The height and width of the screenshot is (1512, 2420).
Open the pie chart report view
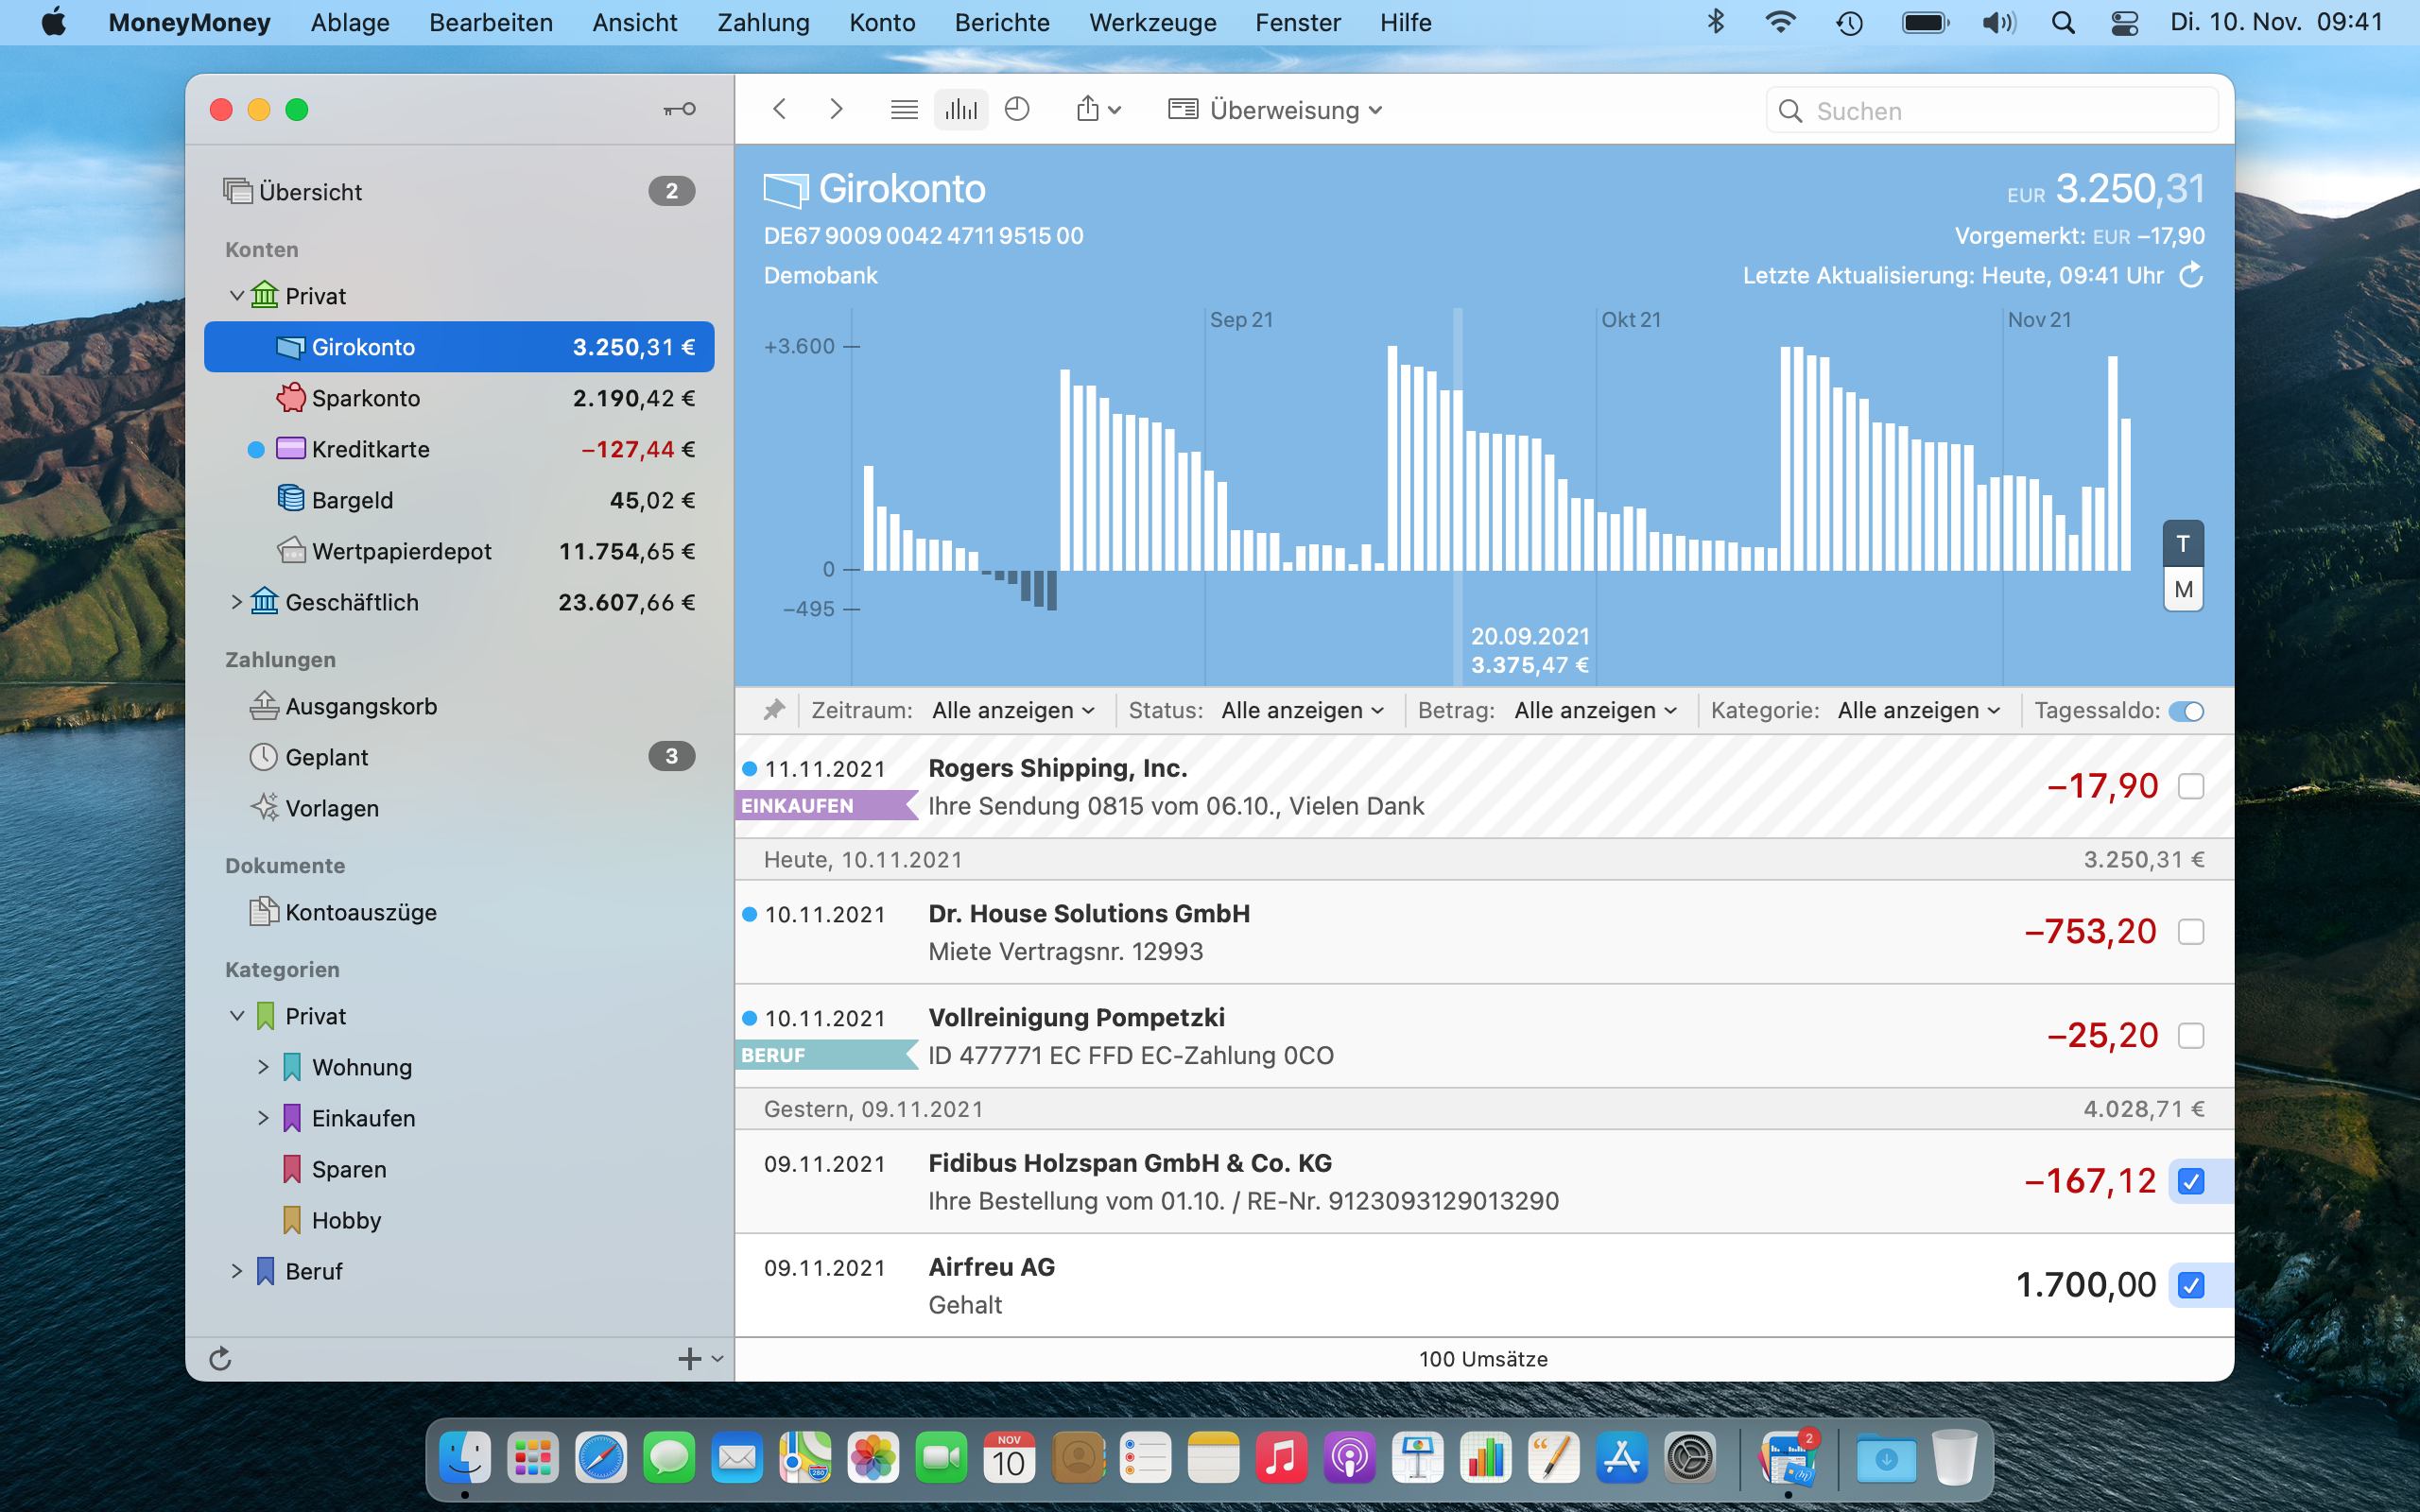pyautogui.click(x=1017, y=110)
